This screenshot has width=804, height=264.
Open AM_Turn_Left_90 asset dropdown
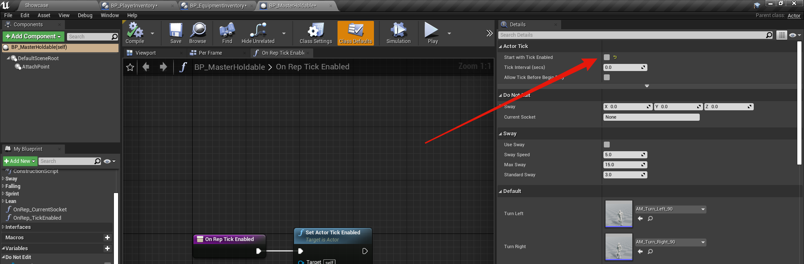click(x=670, y=209)
